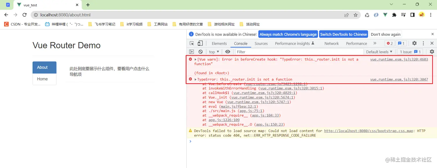437x168 pixels.
Task: Click Always match Chrome's language
Action: 288,34
